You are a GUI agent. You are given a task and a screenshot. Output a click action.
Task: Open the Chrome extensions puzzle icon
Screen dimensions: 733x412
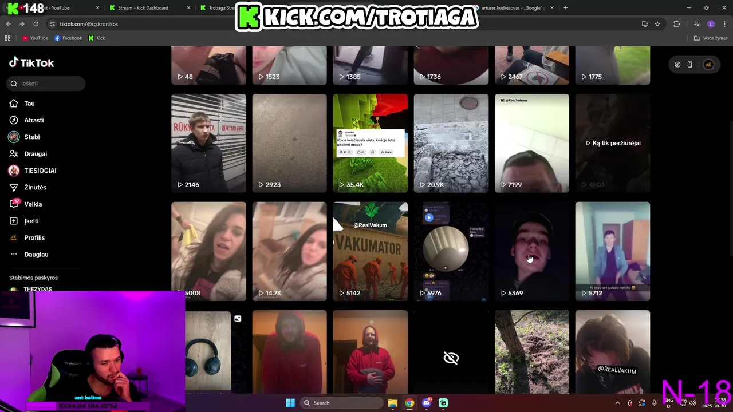[677, 24]
